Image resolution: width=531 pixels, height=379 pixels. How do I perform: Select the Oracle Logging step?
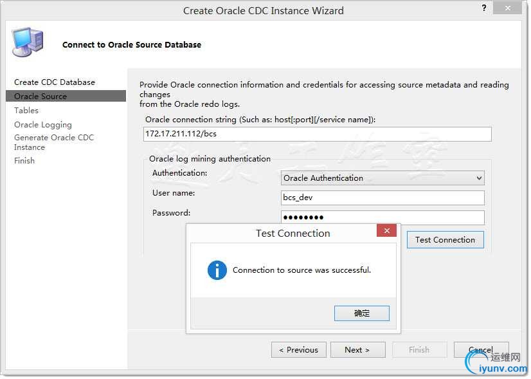[x=43, y=125]
